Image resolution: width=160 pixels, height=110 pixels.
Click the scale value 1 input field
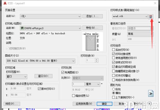(78, 84)
